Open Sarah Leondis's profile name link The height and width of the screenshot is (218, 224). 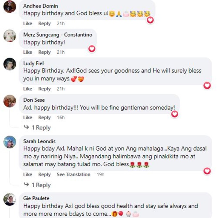coord(39,141)
